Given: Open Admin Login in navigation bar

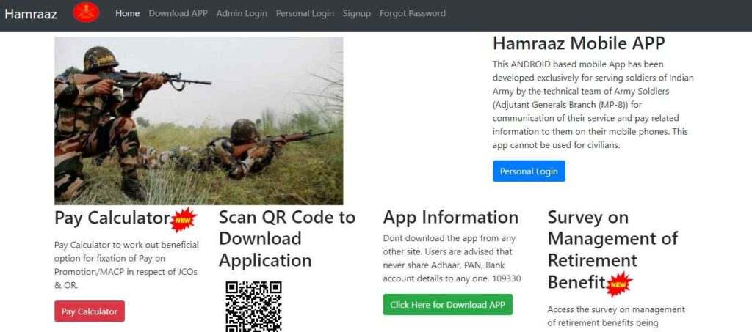Looking at the screenshot, I should [x=242, y=13].
